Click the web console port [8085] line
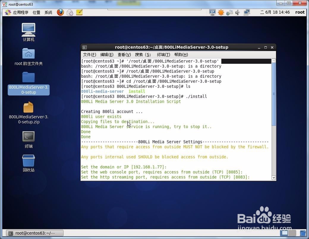Image resolution: width=309 pixels, height=239 pixels. click(162, 172)
